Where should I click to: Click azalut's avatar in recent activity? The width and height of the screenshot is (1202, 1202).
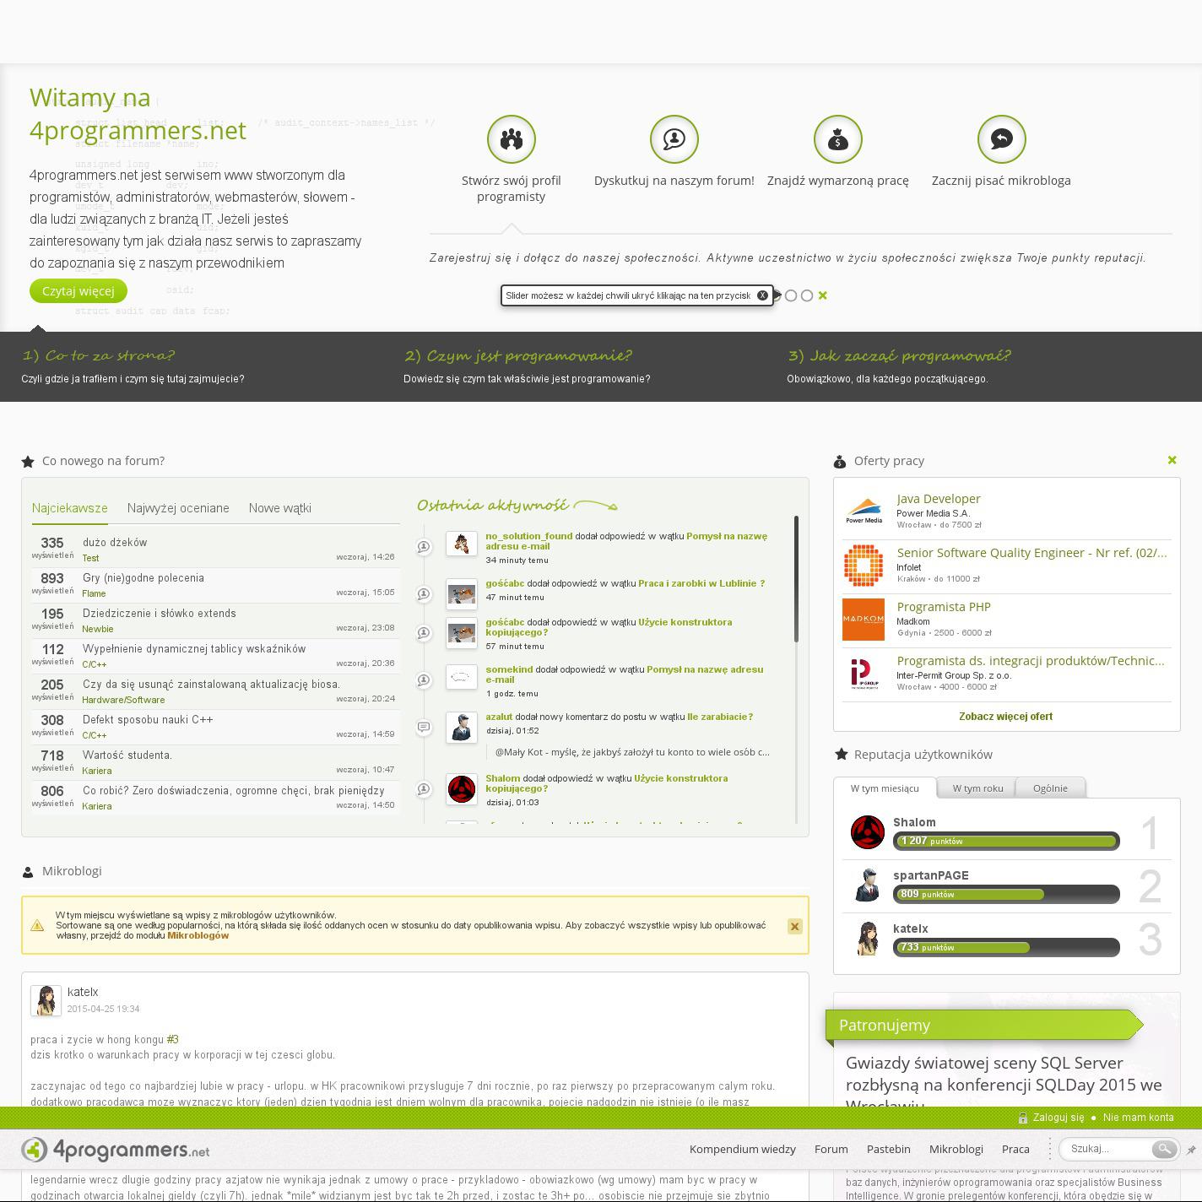tap(462, 728)
